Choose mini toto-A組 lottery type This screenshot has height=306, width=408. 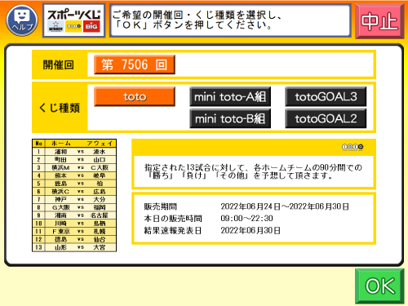230,96
